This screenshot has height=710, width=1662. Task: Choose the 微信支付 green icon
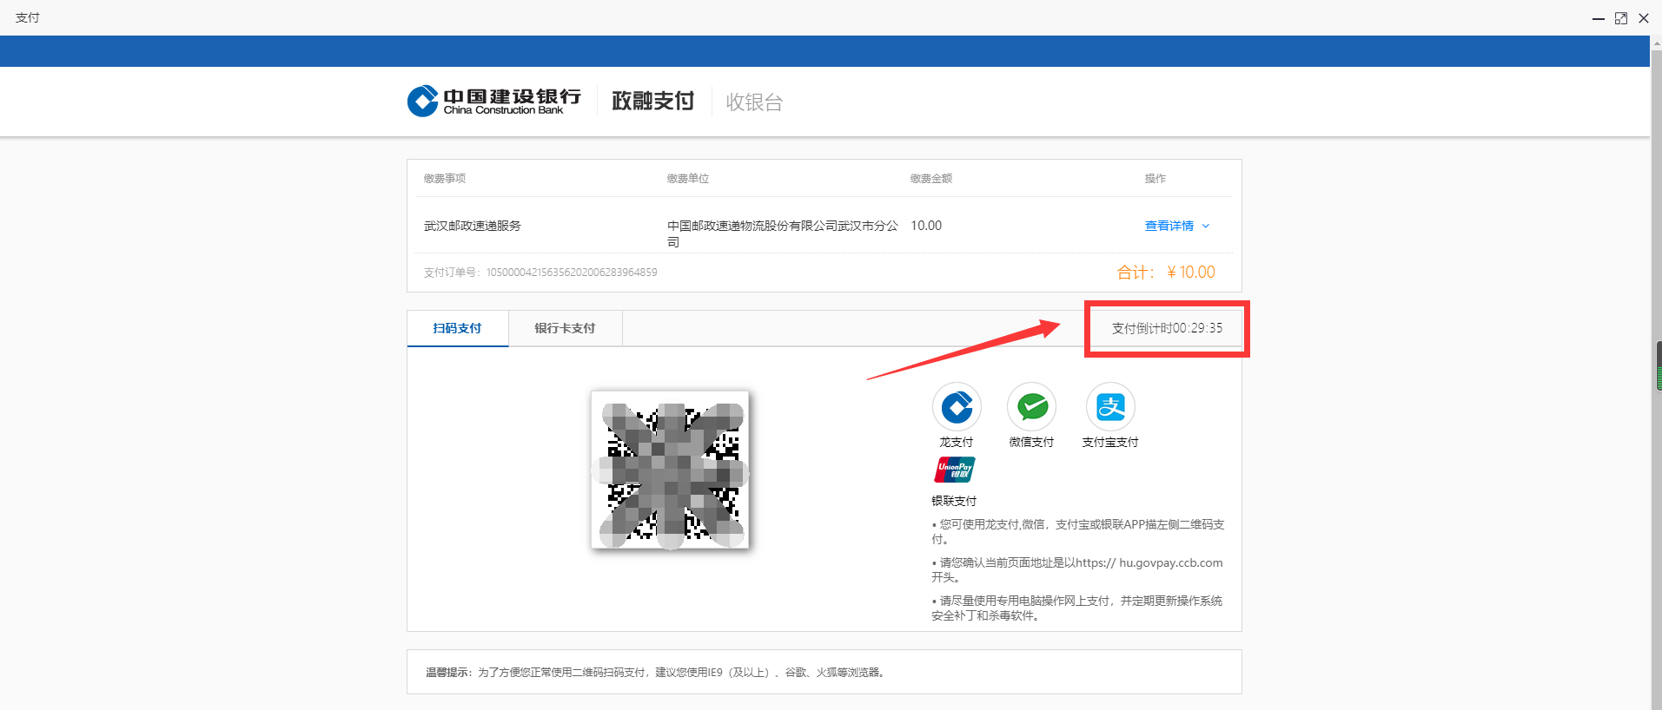click(1031, 407)
